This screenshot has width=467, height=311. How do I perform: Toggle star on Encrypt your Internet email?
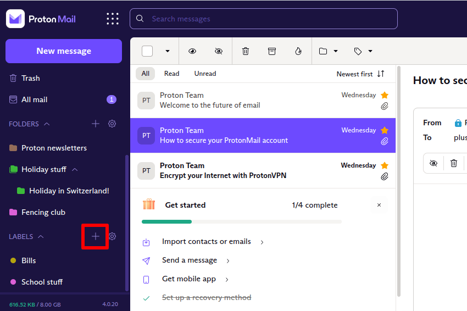(x=385, y=165)
